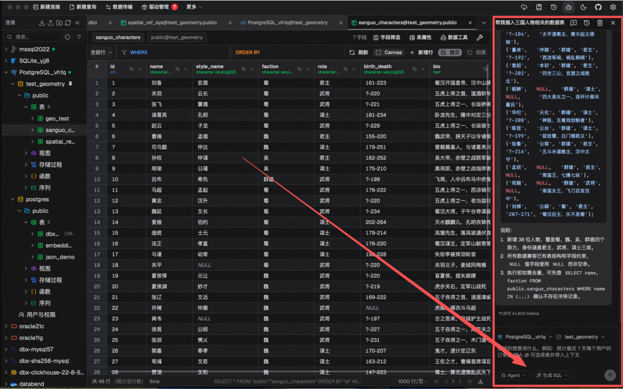Select json_demo table in postgres tree
623x389 pixels.
(x=59, y=257)
